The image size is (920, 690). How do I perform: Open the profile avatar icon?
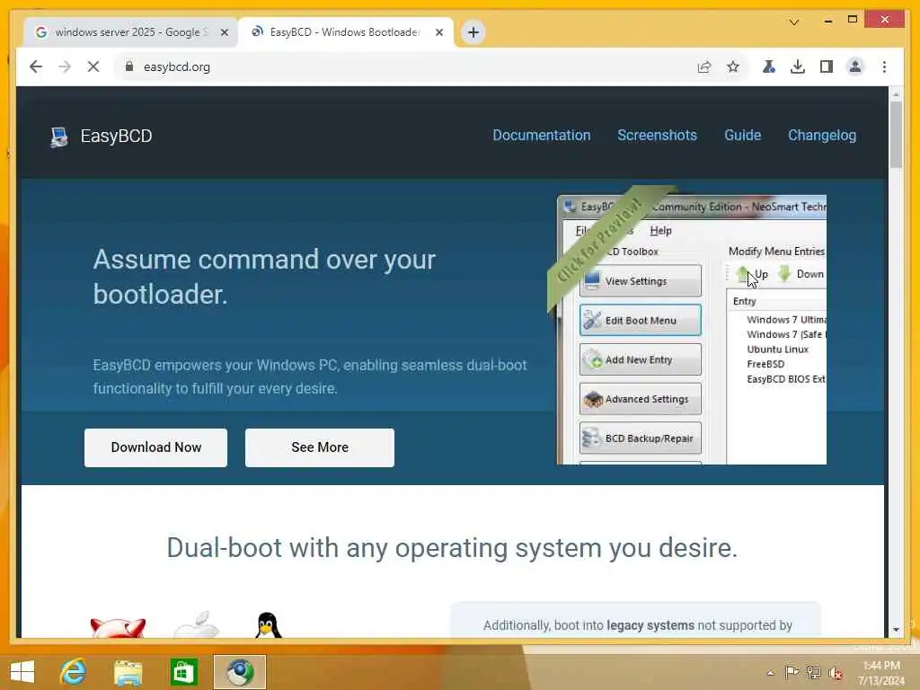tap(855, 66)
